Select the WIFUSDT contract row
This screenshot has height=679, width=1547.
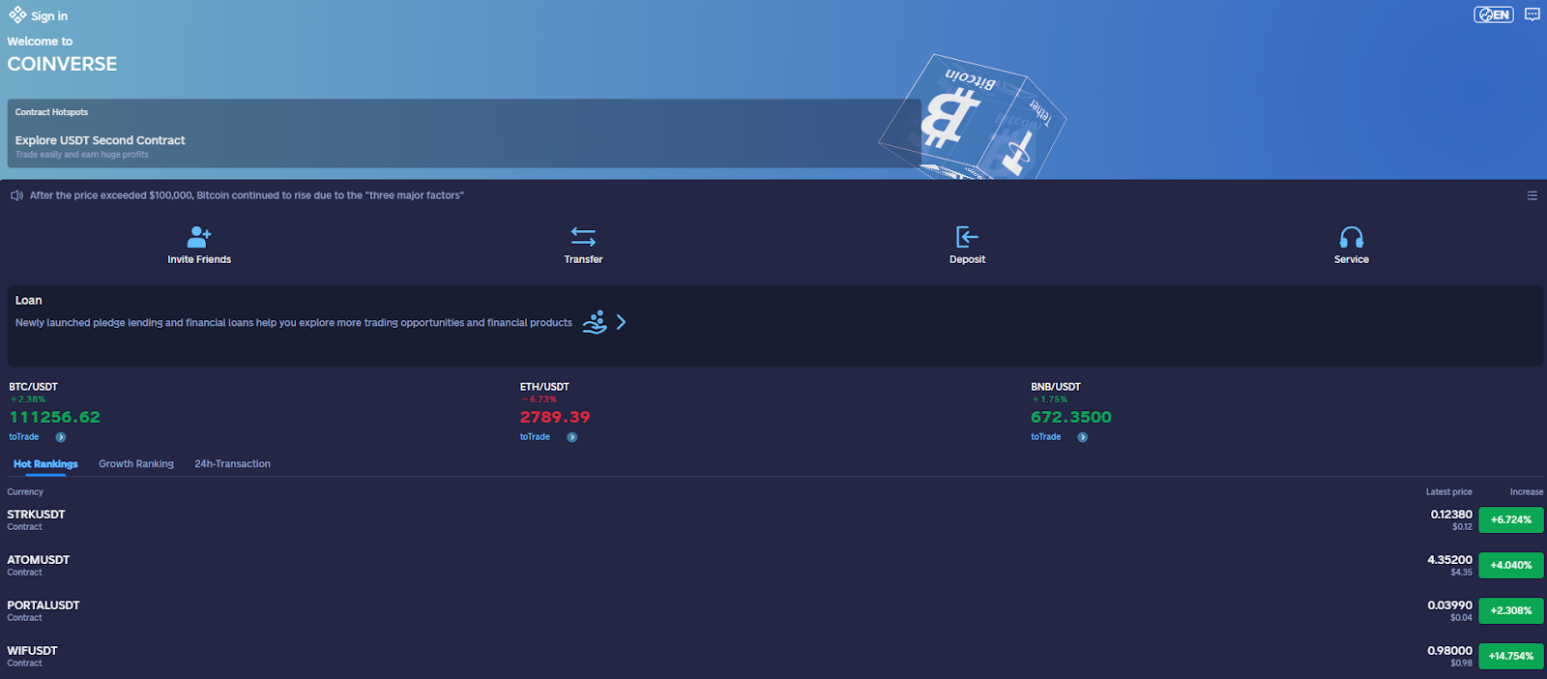point(33,656)
